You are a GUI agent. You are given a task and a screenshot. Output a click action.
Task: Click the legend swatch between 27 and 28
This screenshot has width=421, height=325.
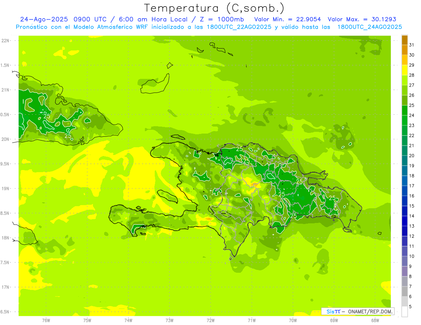point(405,80)
